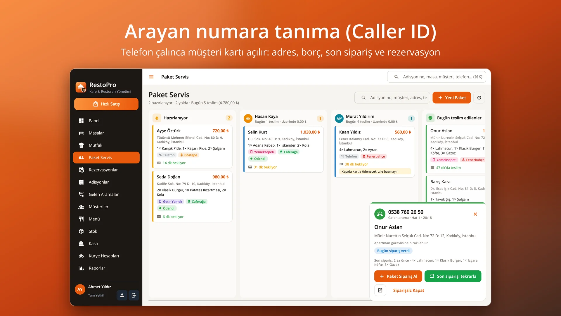Open Kasa in the sidebar
561x316 pixels.
[106, 243]
